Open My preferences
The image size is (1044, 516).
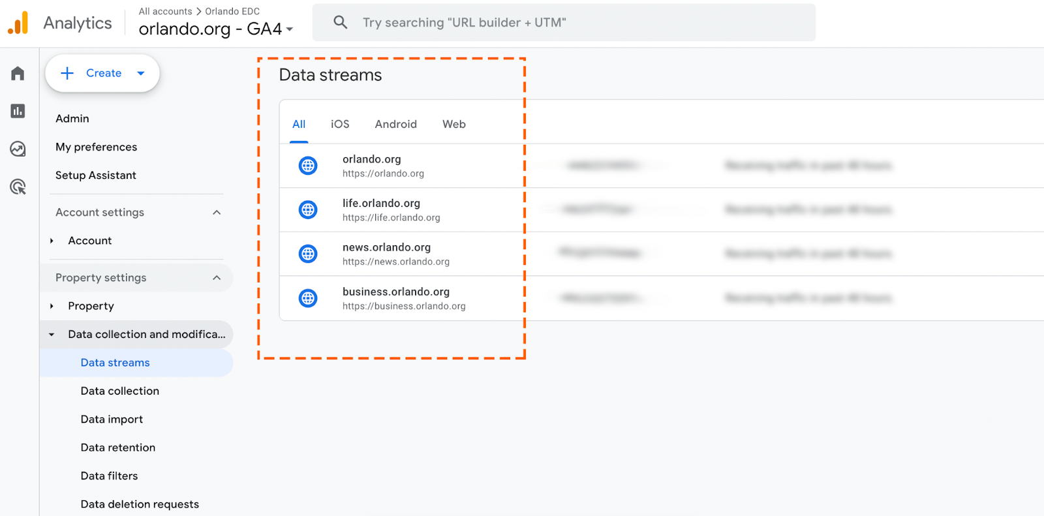point(97,147)
